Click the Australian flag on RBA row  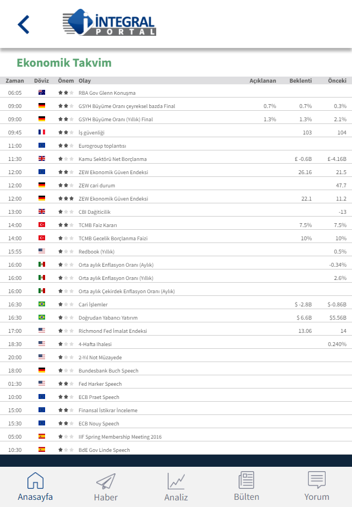point(42,93)
